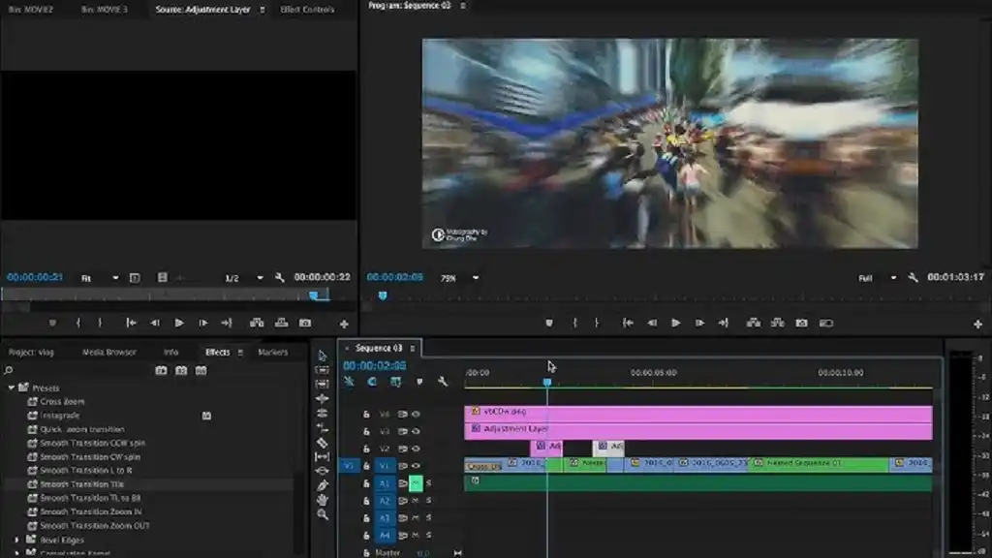The height and width of the screenshot is (558, 992).
Task: Open Source monitor settings wrench
Action: click(280, 277)
